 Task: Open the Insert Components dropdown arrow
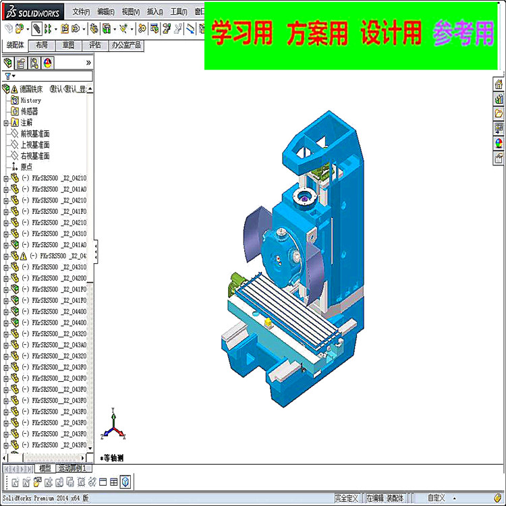(28, 30)
